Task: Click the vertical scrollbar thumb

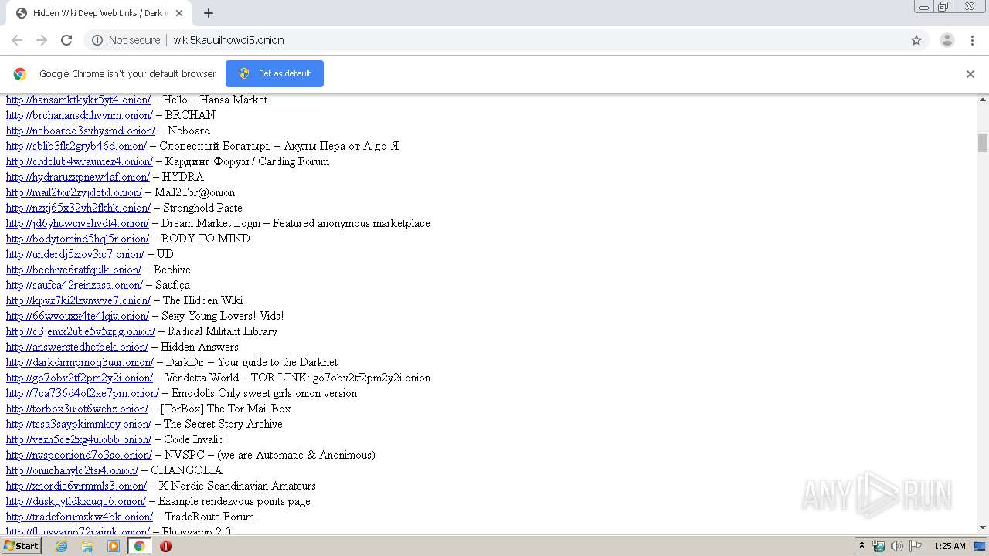Action: pyautogui.click(x=983, y=143)
